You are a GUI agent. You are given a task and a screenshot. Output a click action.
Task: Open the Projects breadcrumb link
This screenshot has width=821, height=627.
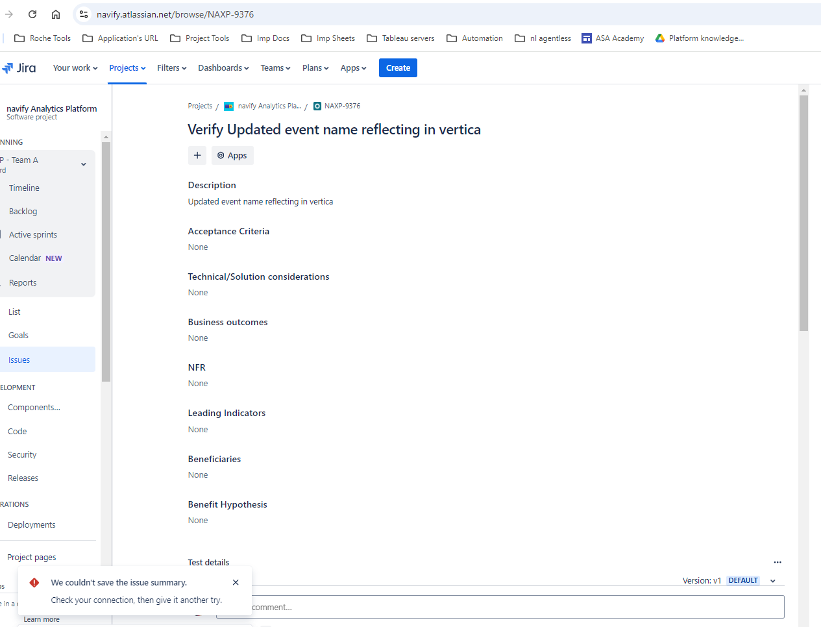[x=199, y=106]
